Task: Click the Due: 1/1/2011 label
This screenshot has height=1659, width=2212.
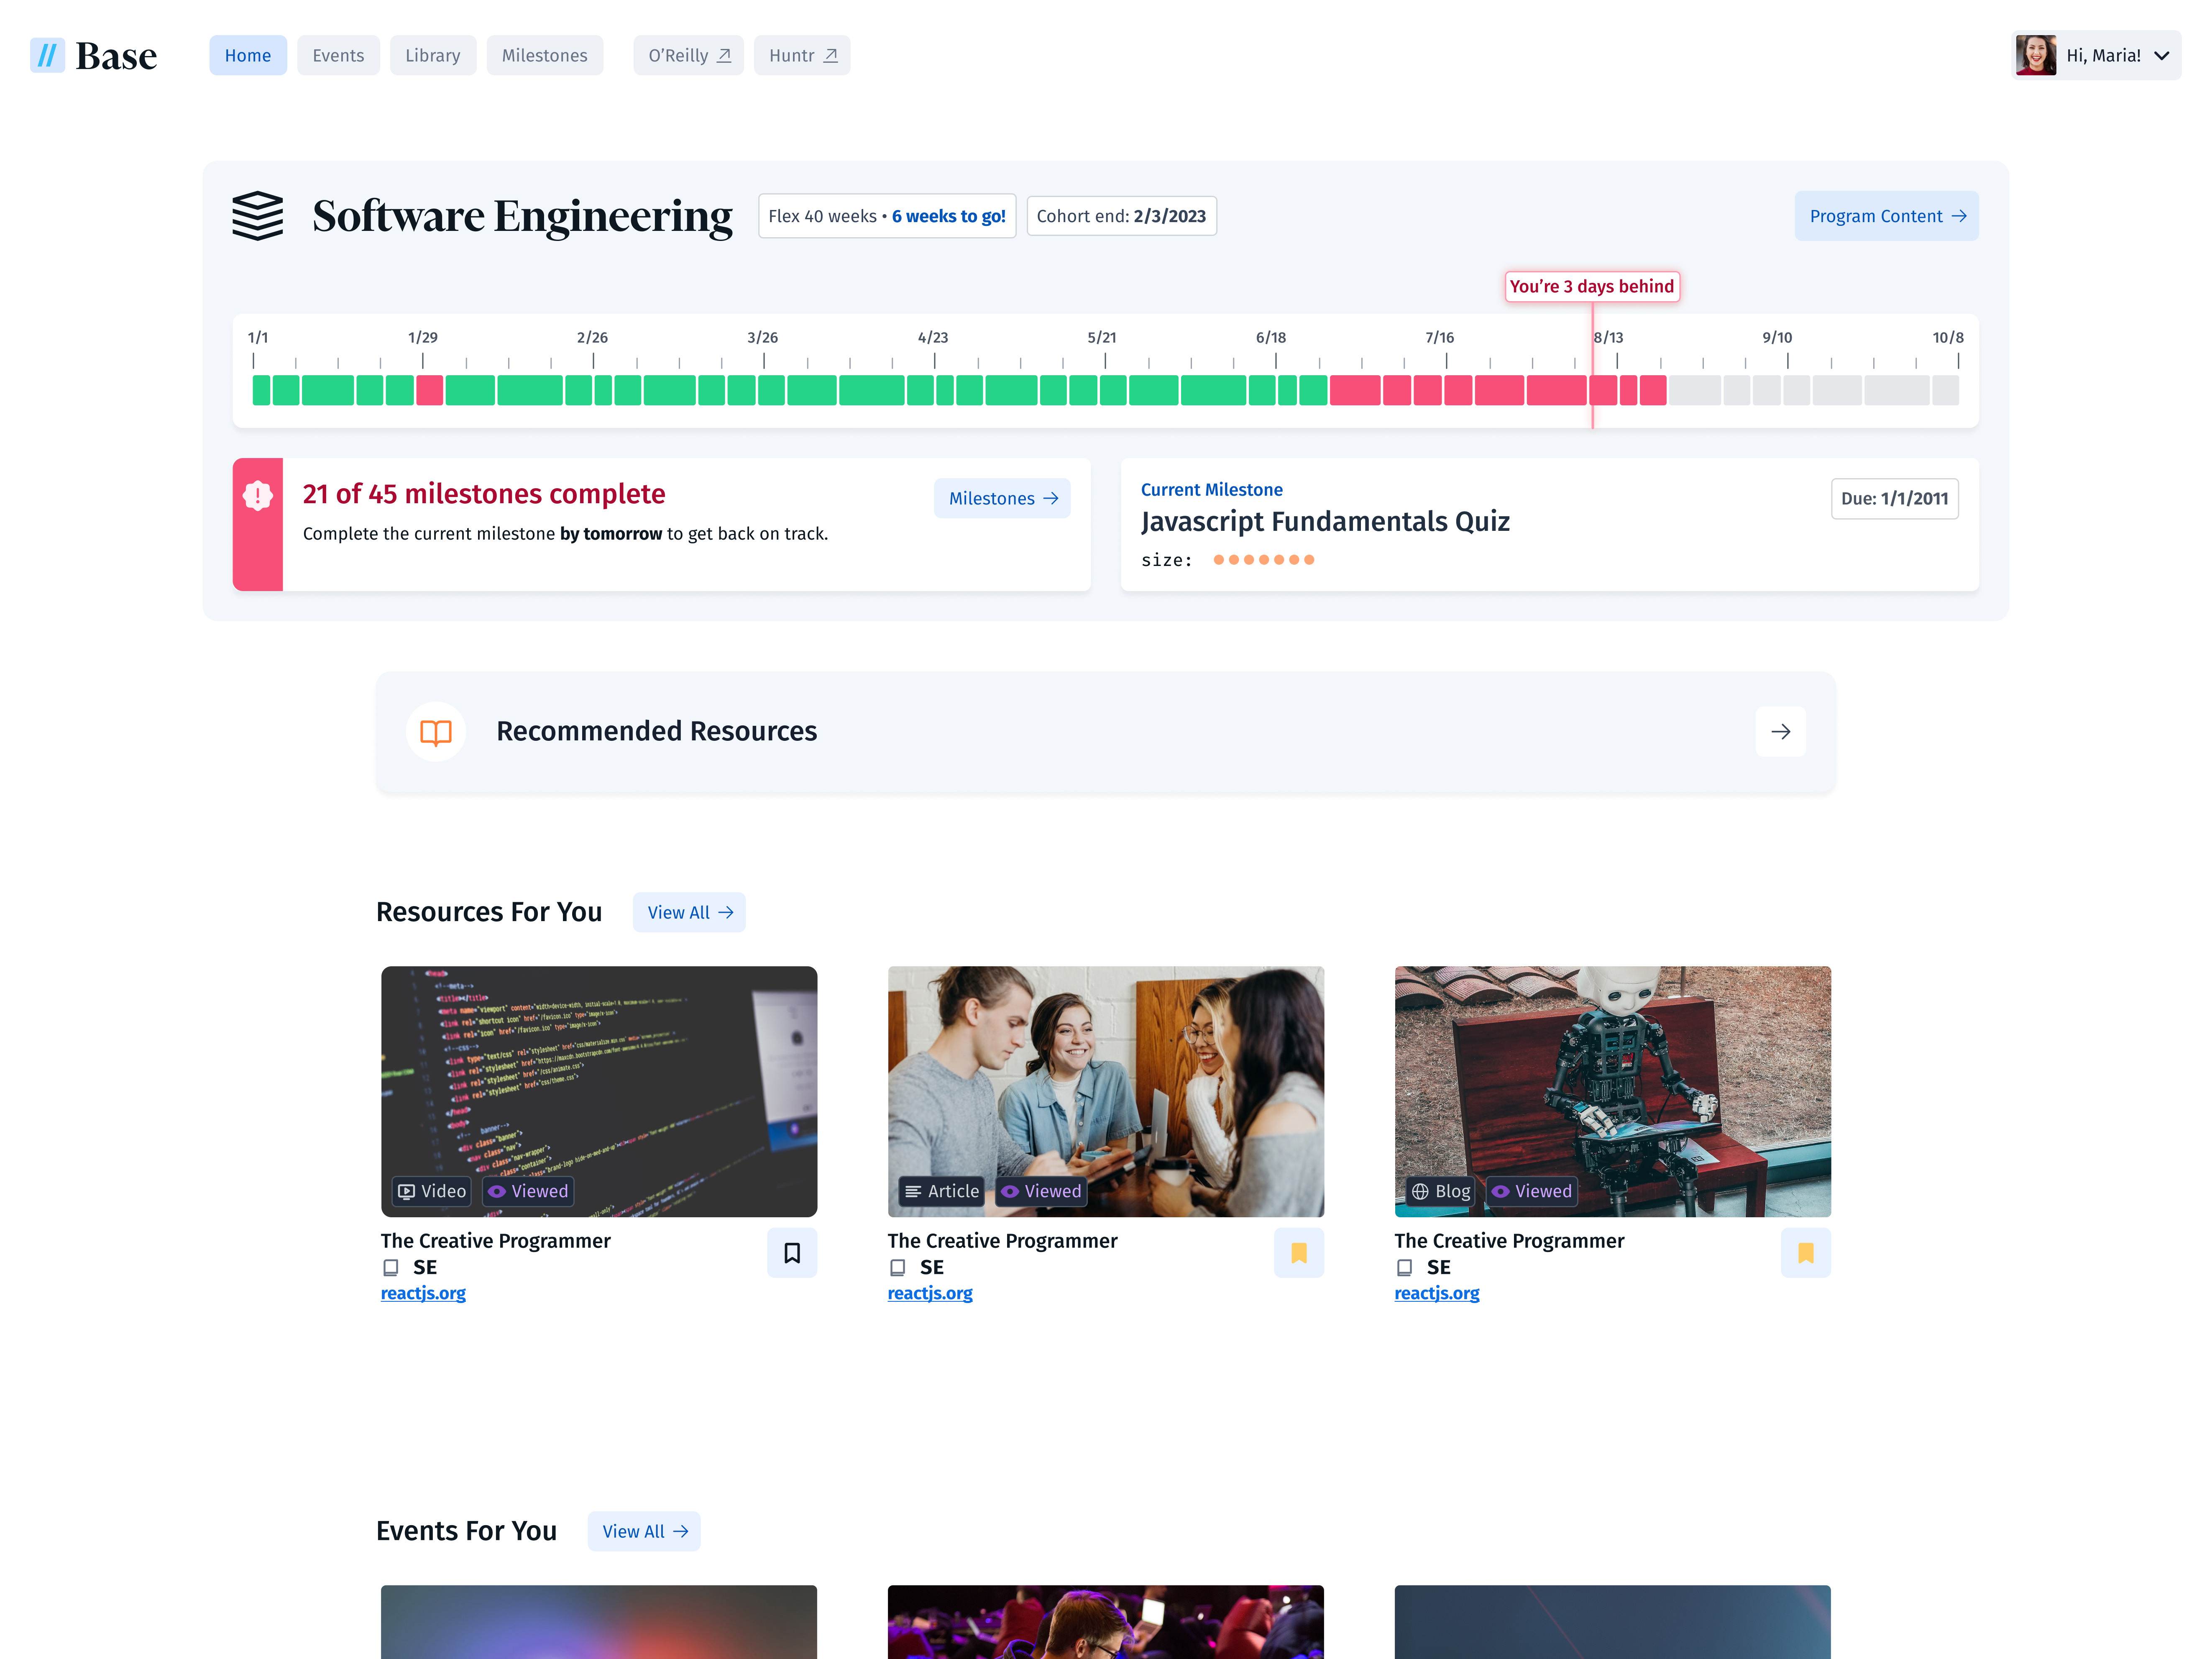Action: tap(1895, 498)
